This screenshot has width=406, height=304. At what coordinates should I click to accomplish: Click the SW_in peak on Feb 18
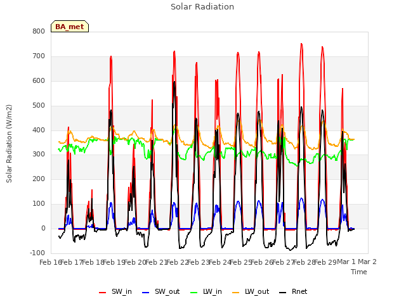(x=111, y=56)
